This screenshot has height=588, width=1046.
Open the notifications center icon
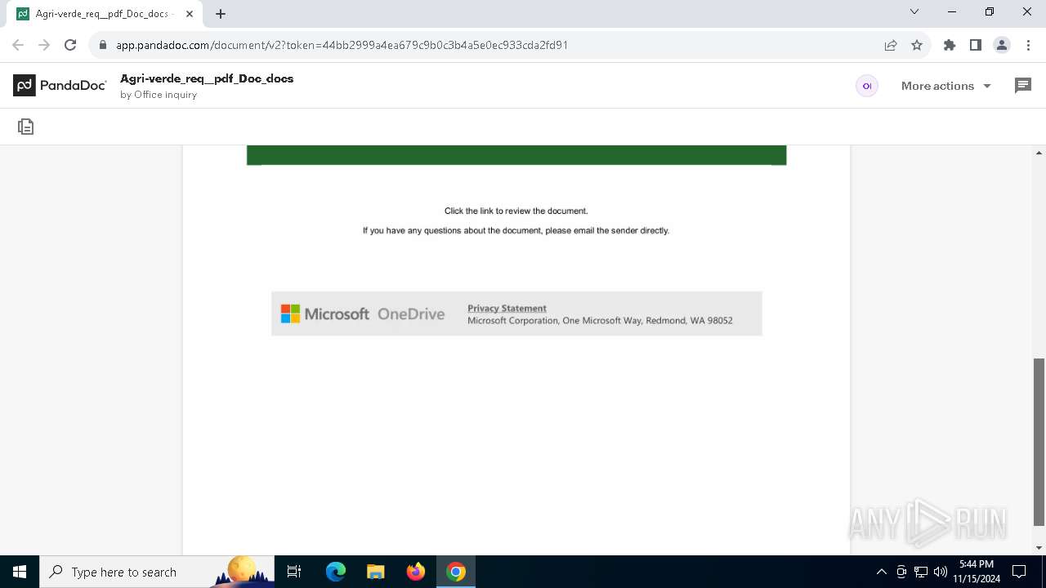coord(1019,572)
